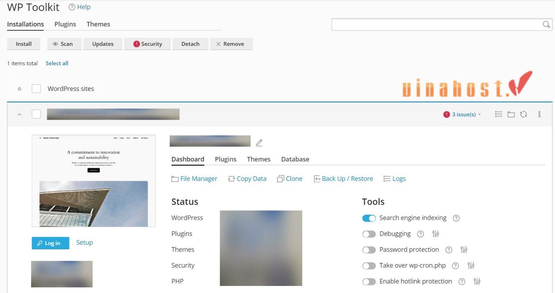Click the list view icon in site row

(499, 114)
